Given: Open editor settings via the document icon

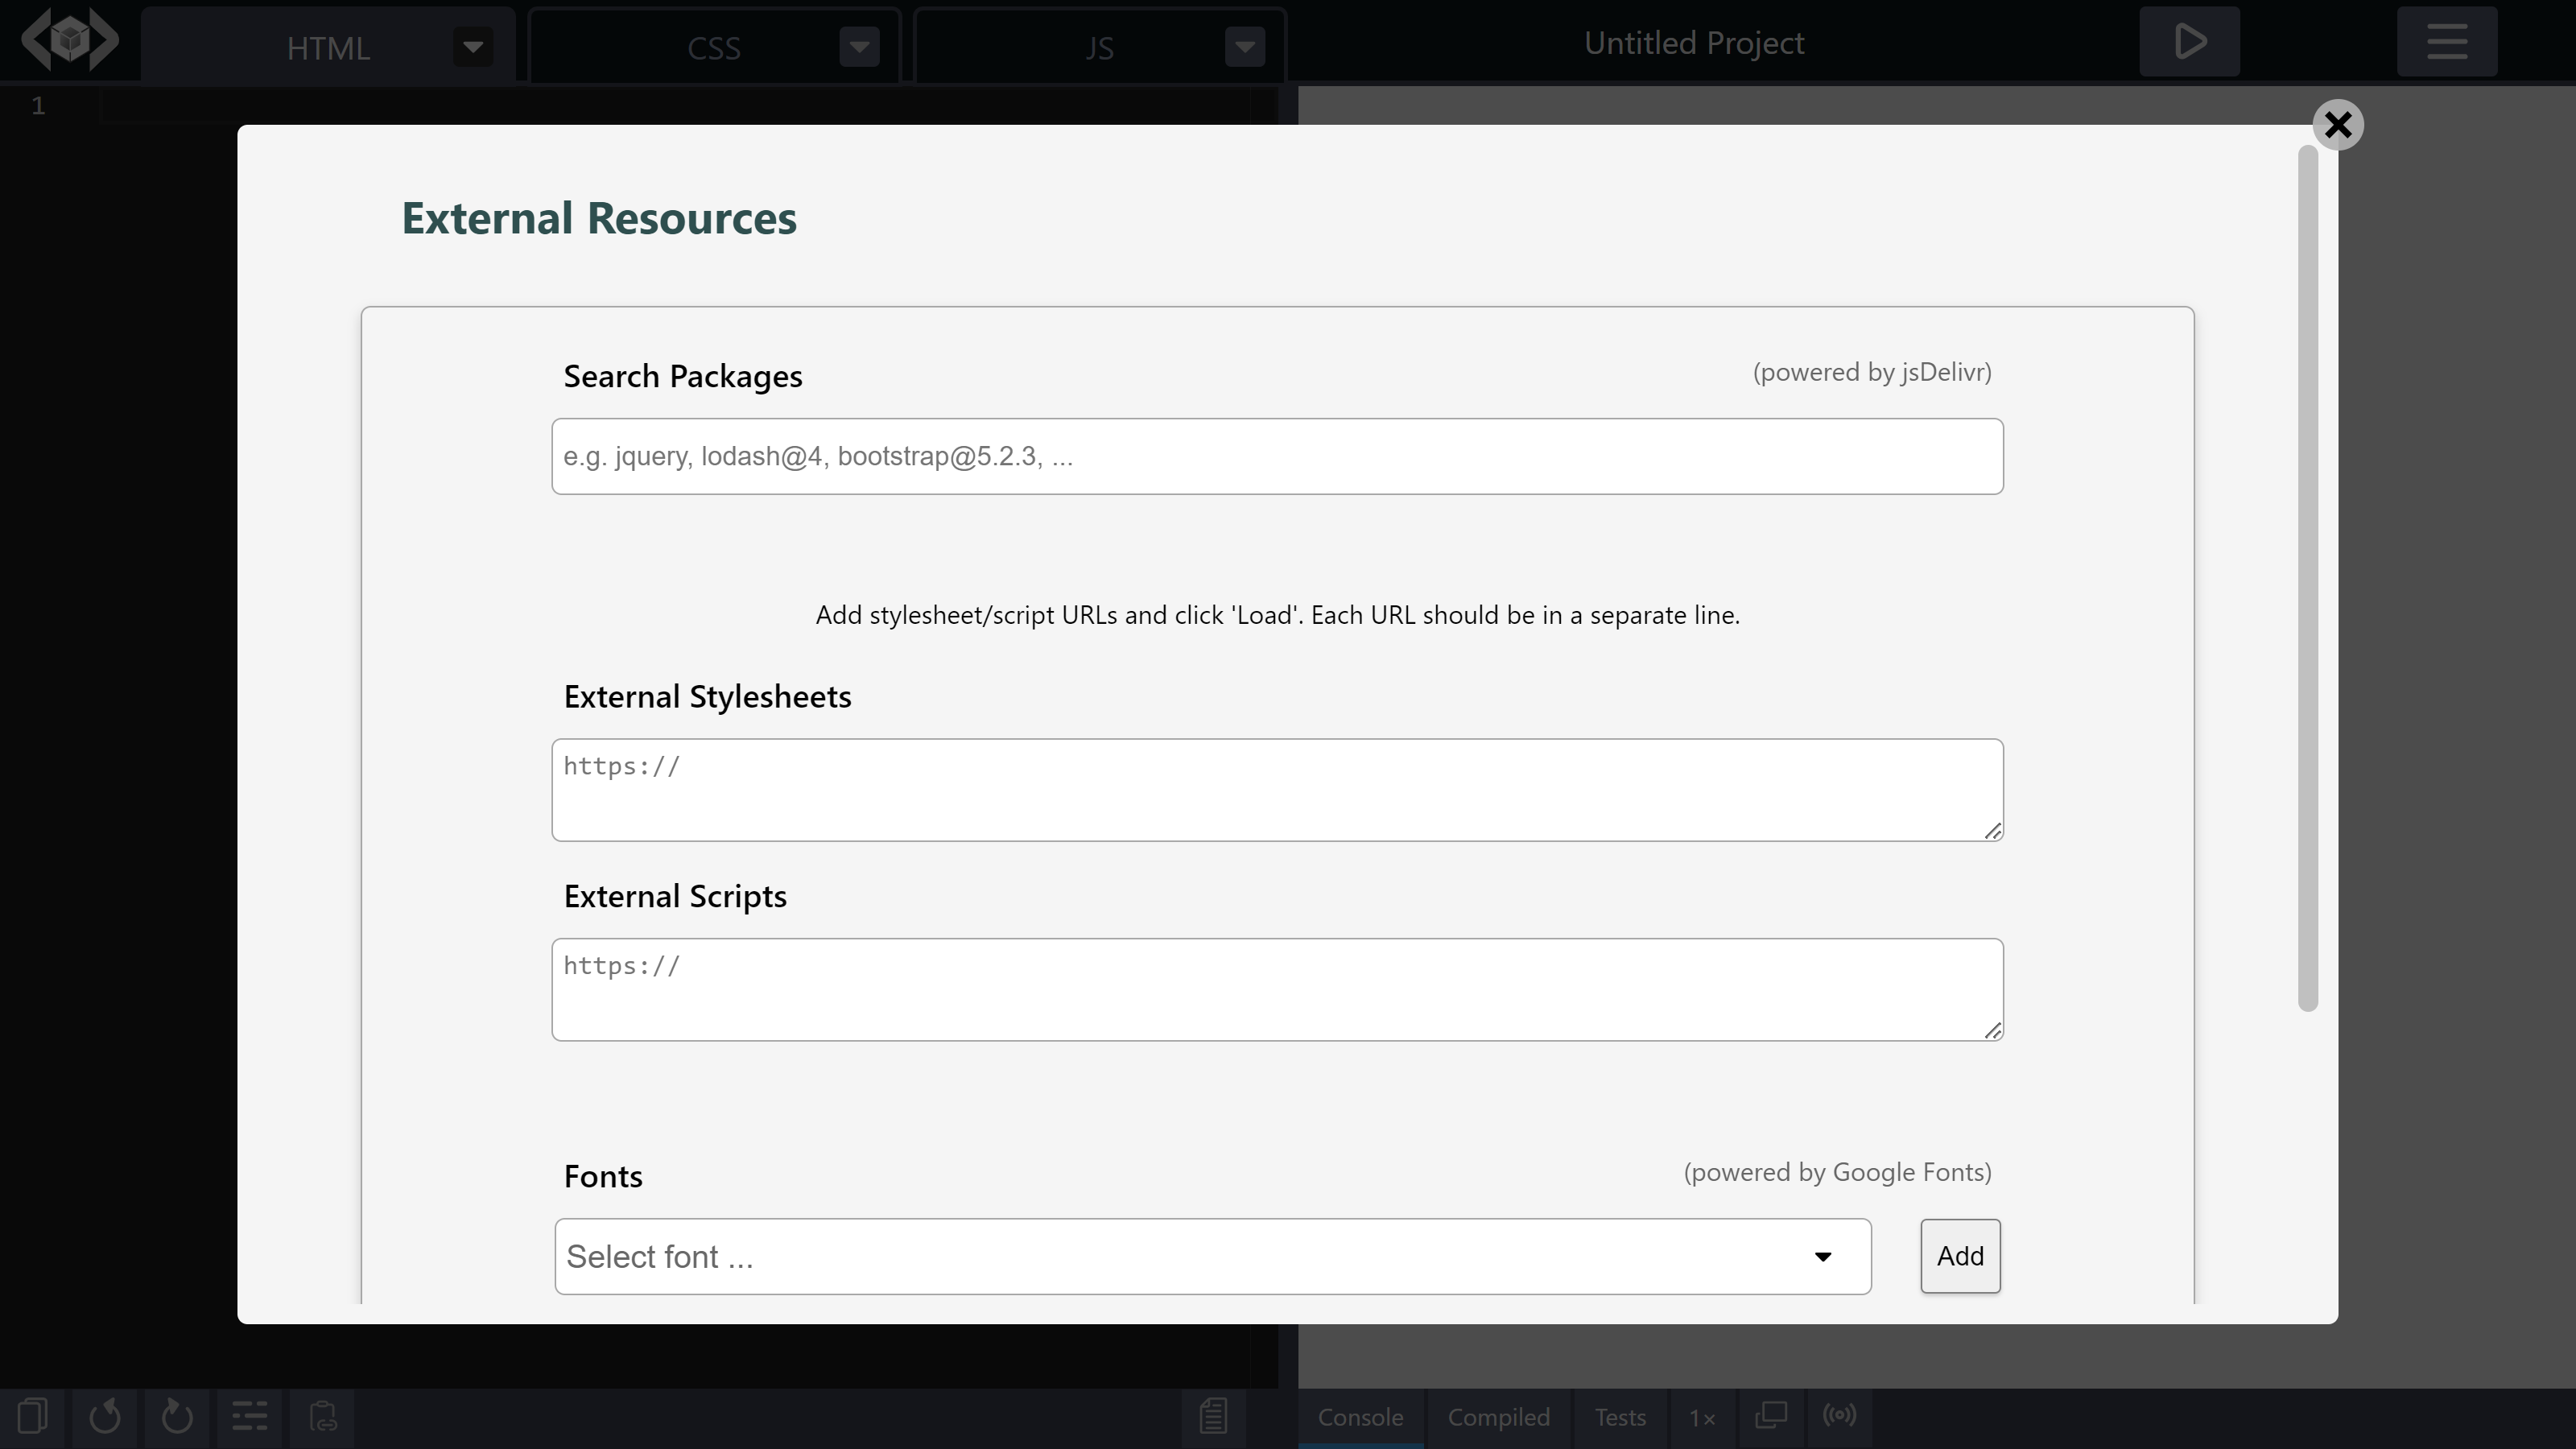Looking at the screenshot, I should (1212, 1416).
